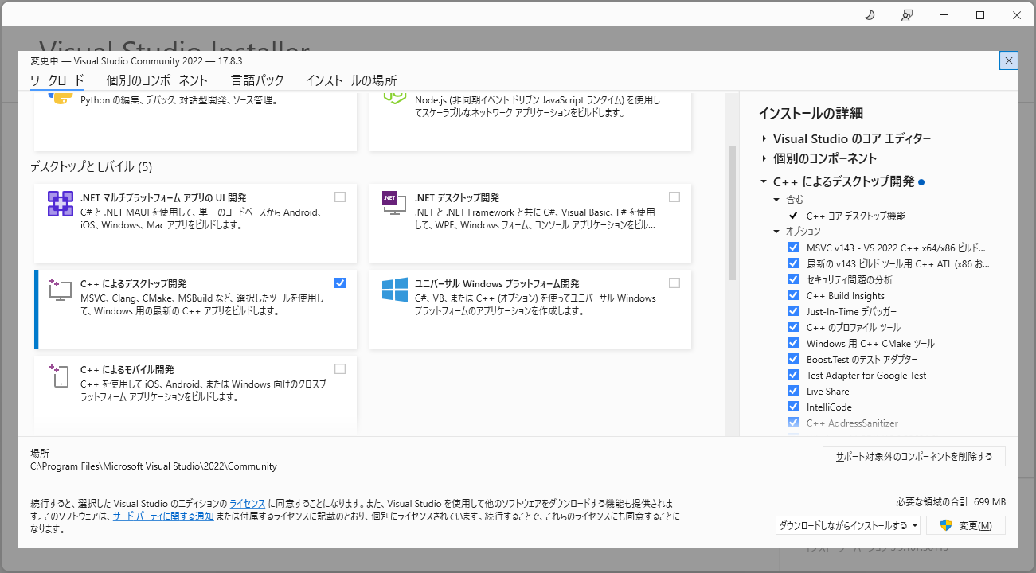Uncheck Live Share option
The height and width of the screenshot is (573, 1036).
(x=793, y=391)
